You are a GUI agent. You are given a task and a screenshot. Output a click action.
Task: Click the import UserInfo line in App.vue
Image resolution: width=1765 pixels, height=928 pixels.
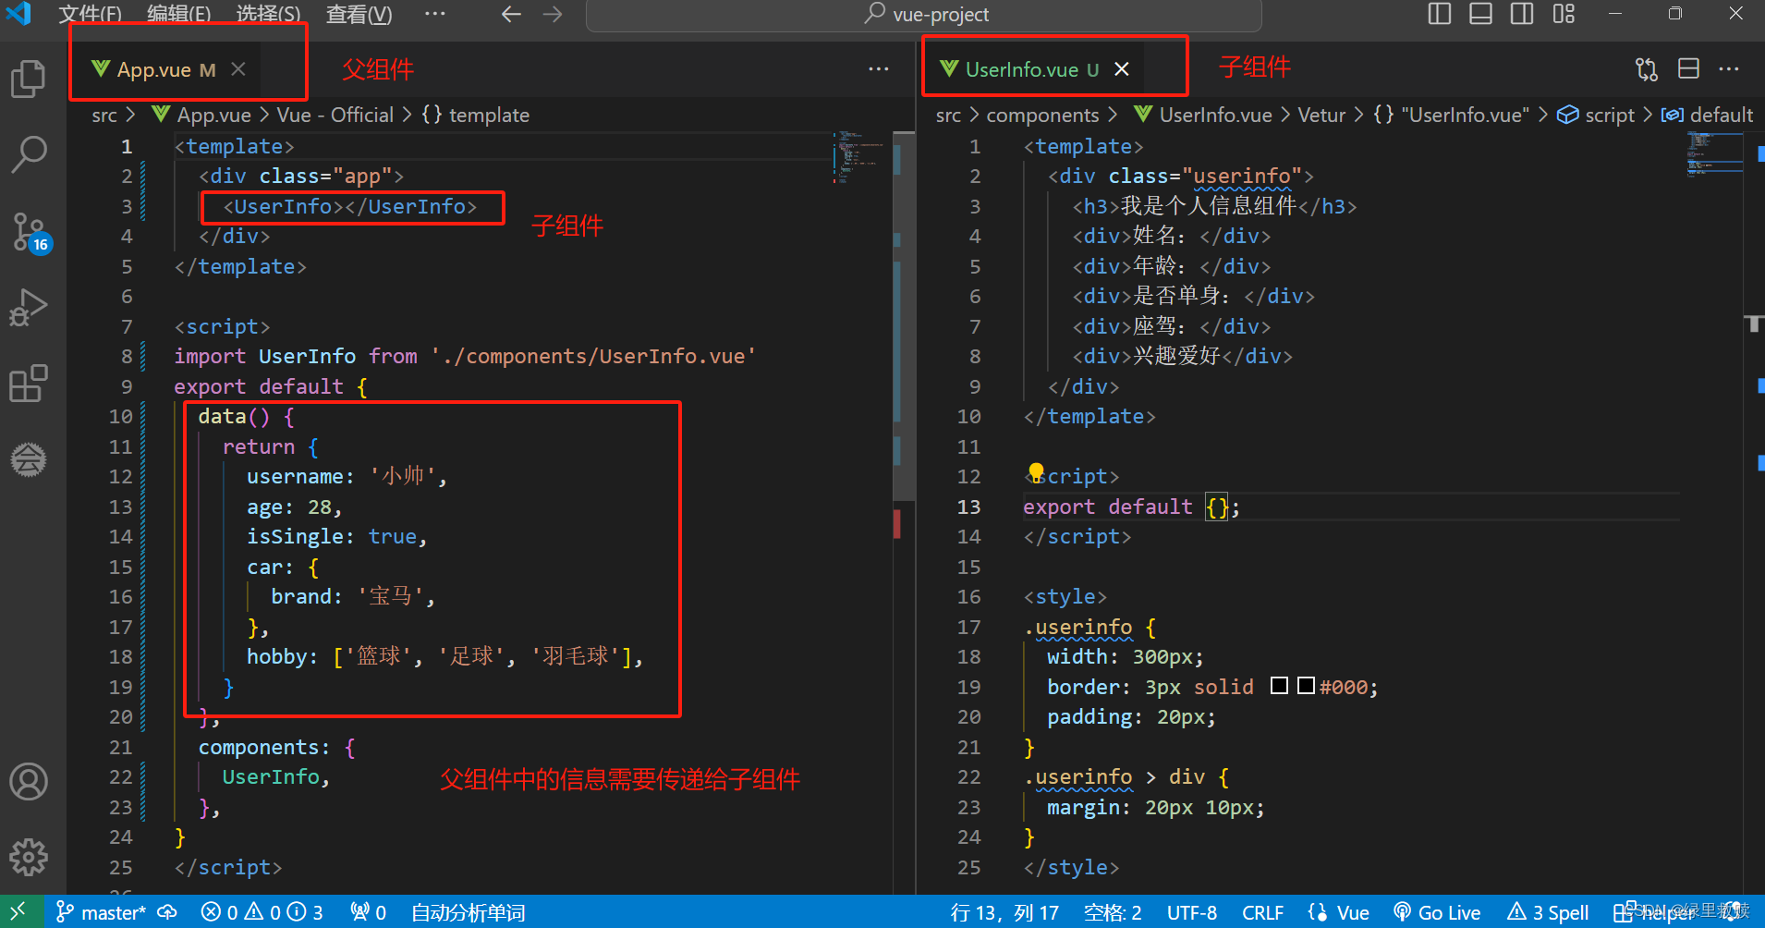coord(465,356)
